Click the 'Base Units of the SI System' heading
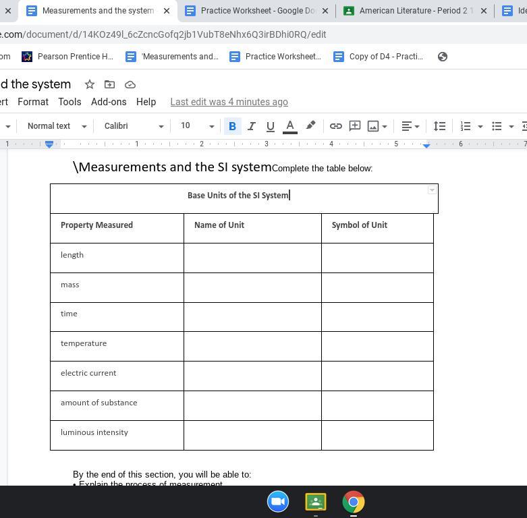The width and height of the screenshot is (527, 518). point(238,195)
